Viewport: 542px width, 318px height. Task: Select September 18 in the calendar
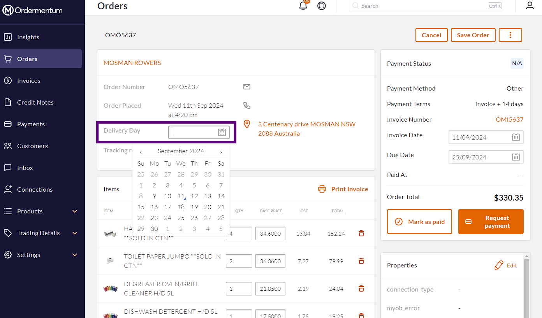point(181,207)
